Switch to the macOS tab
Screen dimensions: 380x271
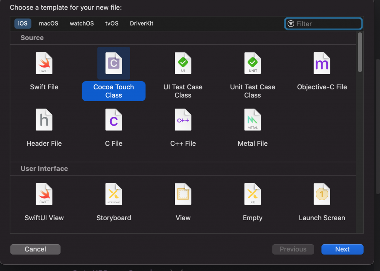(x=49, y=23)
